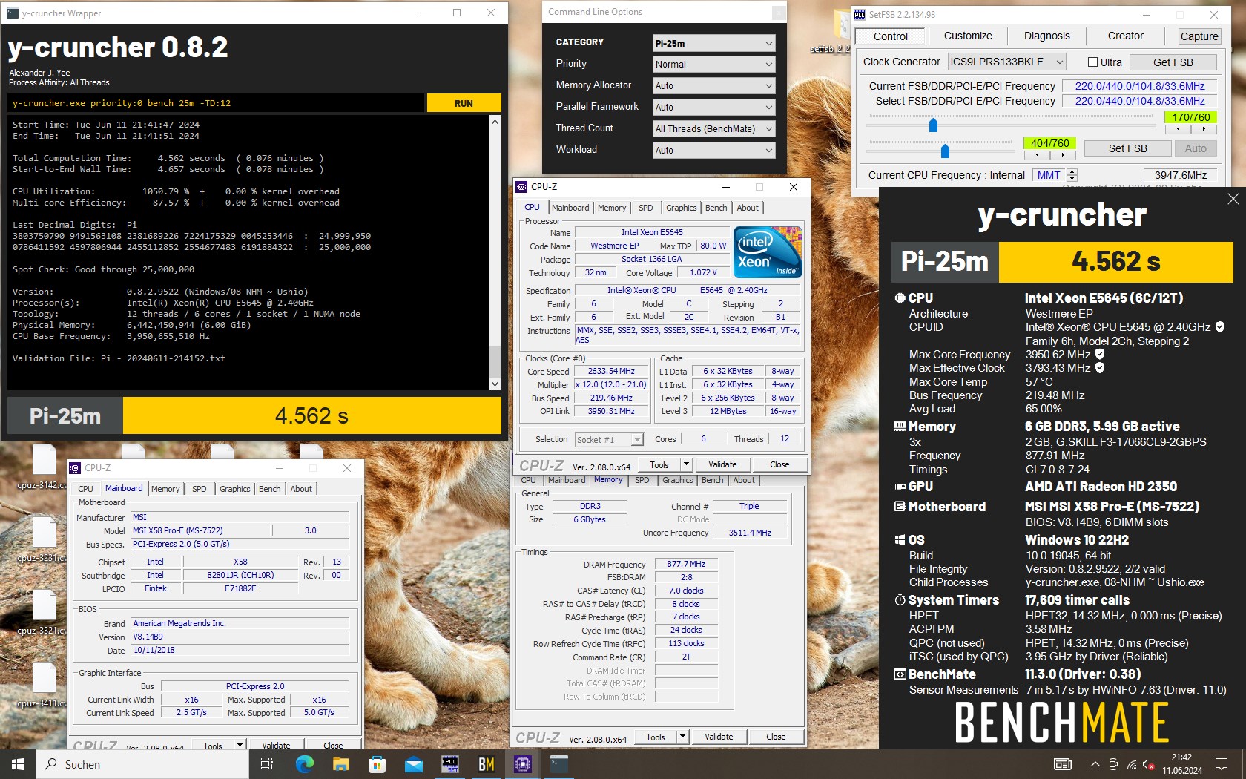Viewport: 1246px width, 779px height.
Task: Open the volume tray icon
Action: click(x=1149, y=764)
